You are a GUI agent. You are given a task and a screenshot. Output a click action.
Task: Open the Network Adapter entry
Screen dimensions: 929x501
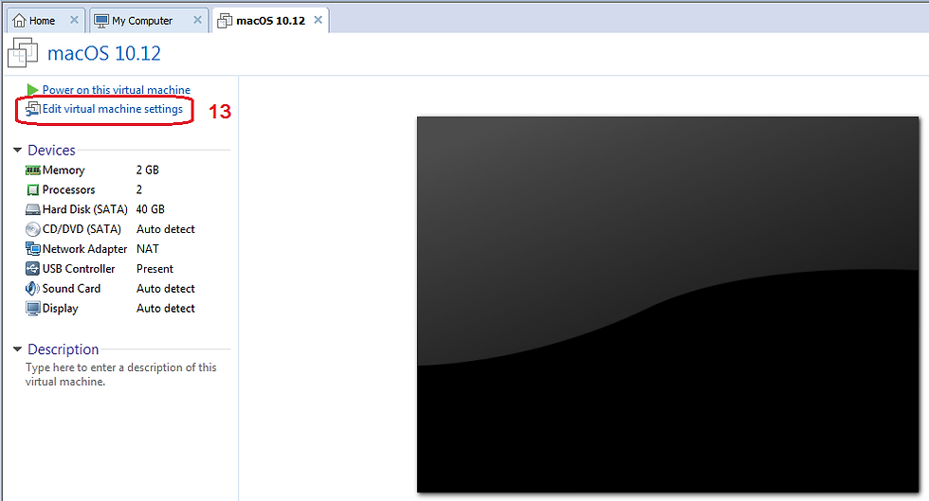[x=84, y=249]
